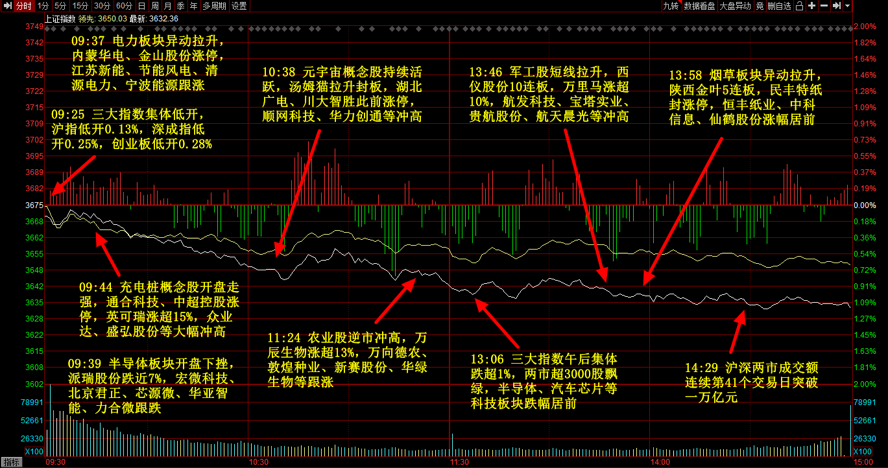Open the top-right dropdown triangle menu

click(847, 6)
